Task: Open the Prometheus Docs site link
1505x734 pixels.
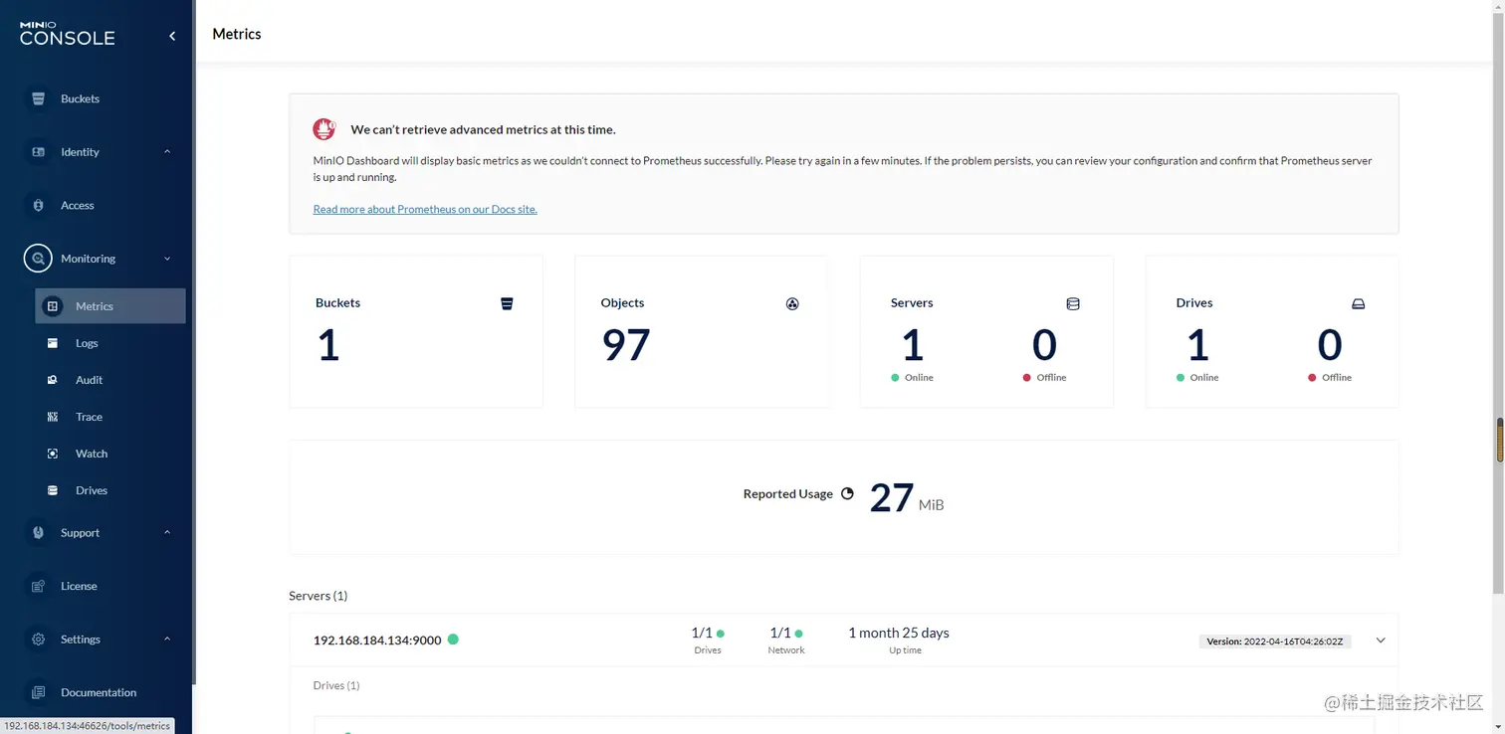Action: [x=425, y=209]
